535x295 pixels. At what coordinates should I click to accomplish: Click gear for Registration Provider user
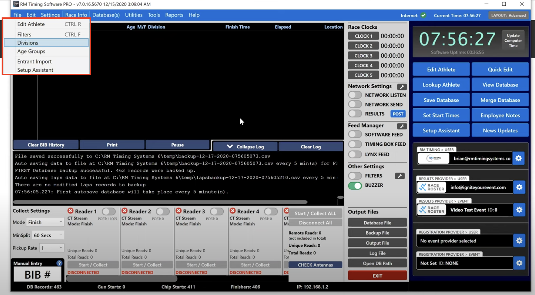[x=519, y=241]
